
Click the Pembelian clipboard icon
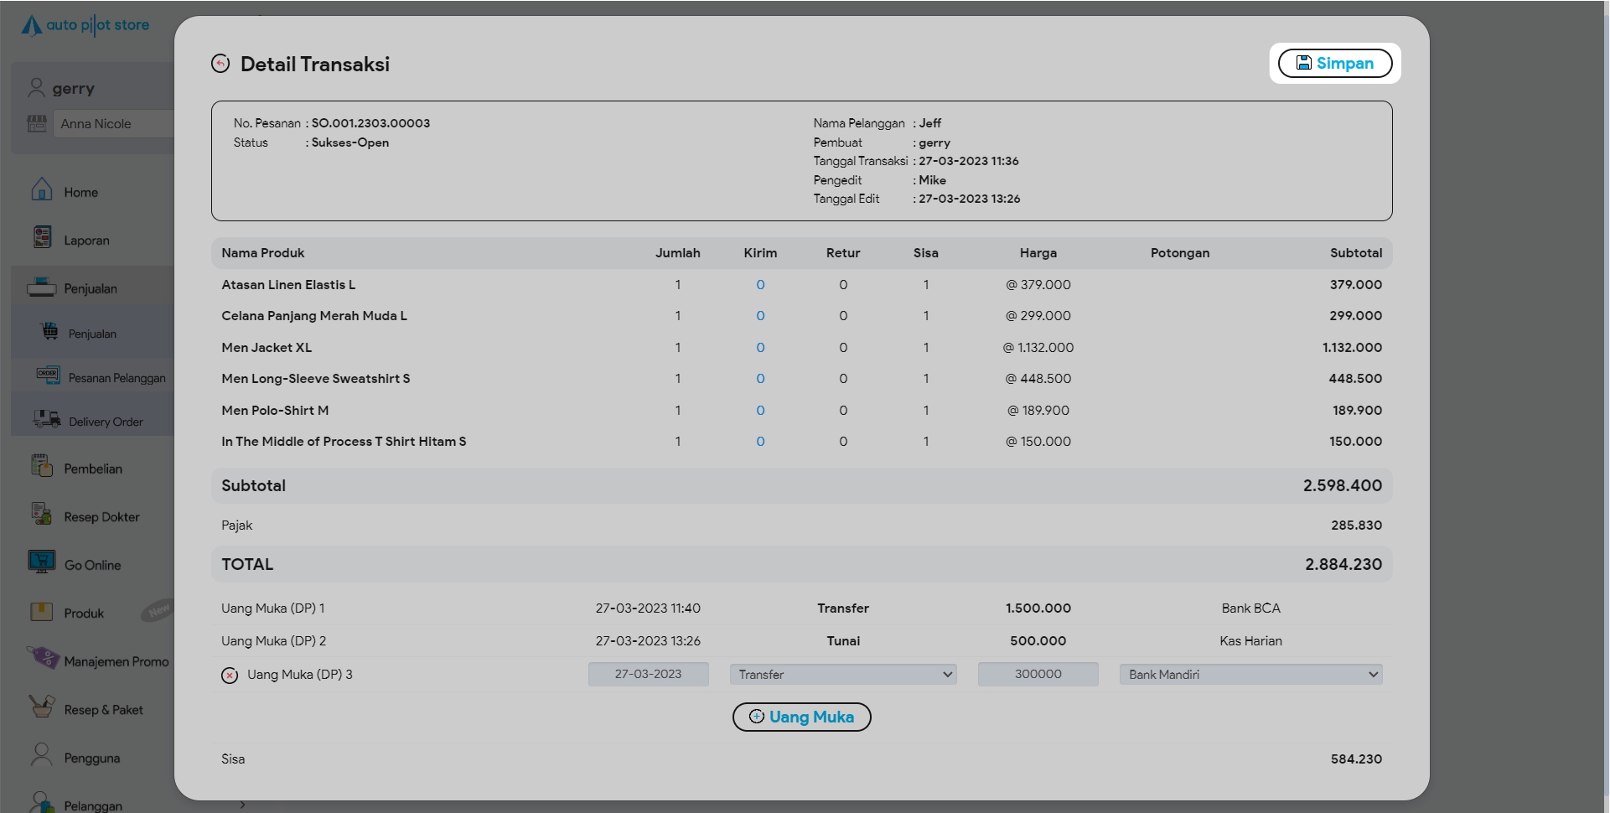click(41, 466)
